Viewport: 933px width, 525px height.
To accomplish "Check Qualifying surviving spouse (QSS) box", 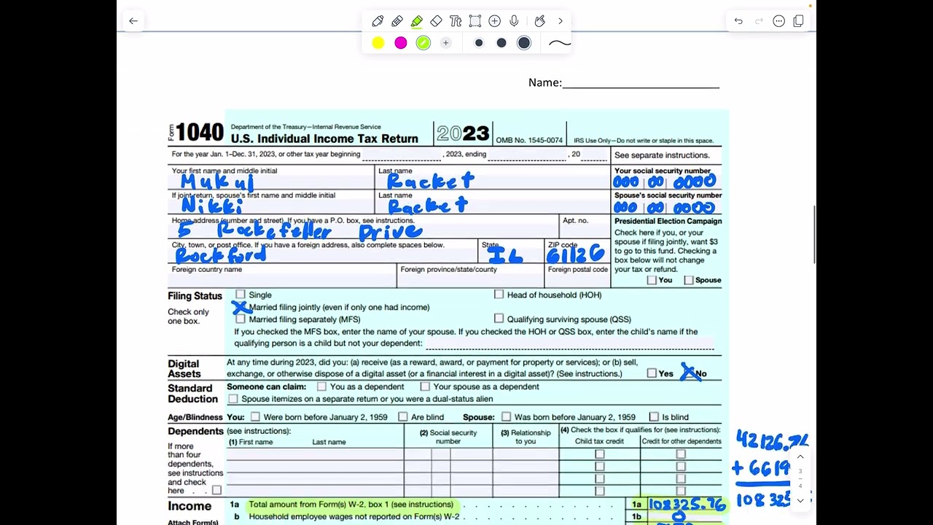I will coord(499,319).
